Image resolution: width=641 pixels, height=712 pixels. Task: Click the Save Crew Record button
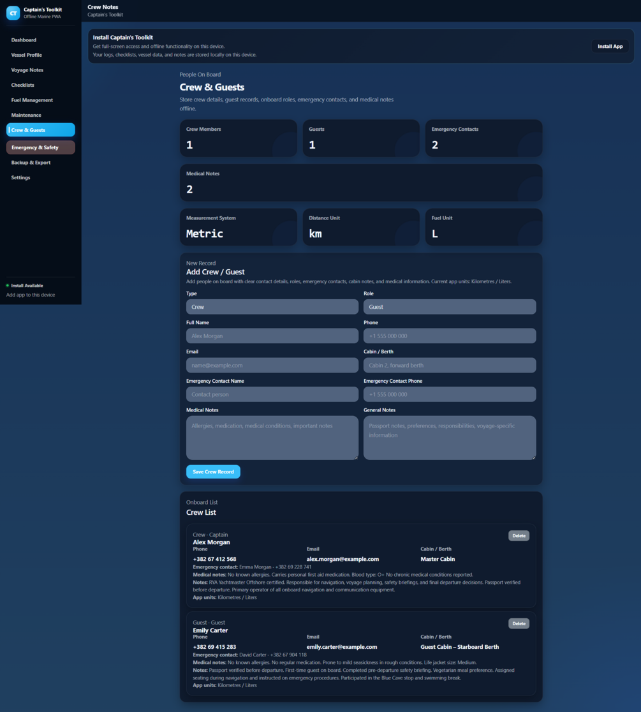click(x=213, y=471)
